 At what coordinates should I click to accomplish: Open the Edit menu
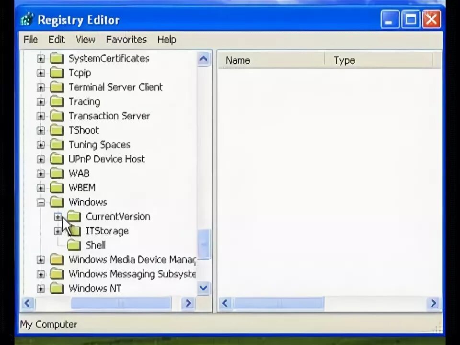tap(57, 39)
